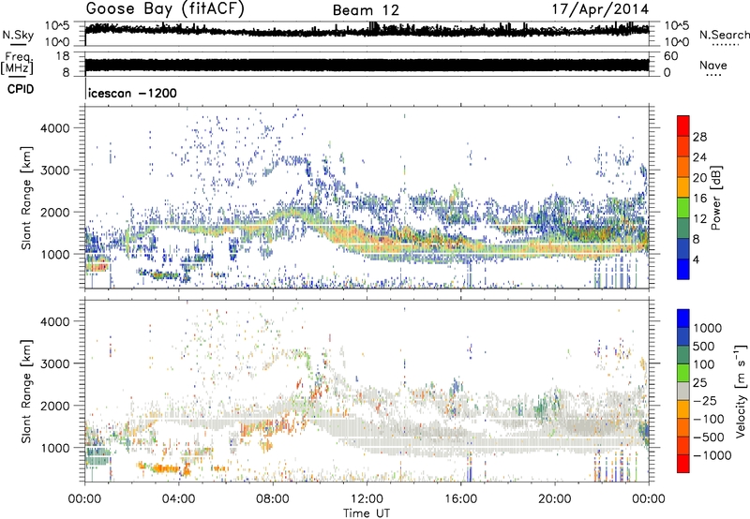
Task: Click the 'icescan -1200' text
Action: pyautogui.click(x=132, y=93)
